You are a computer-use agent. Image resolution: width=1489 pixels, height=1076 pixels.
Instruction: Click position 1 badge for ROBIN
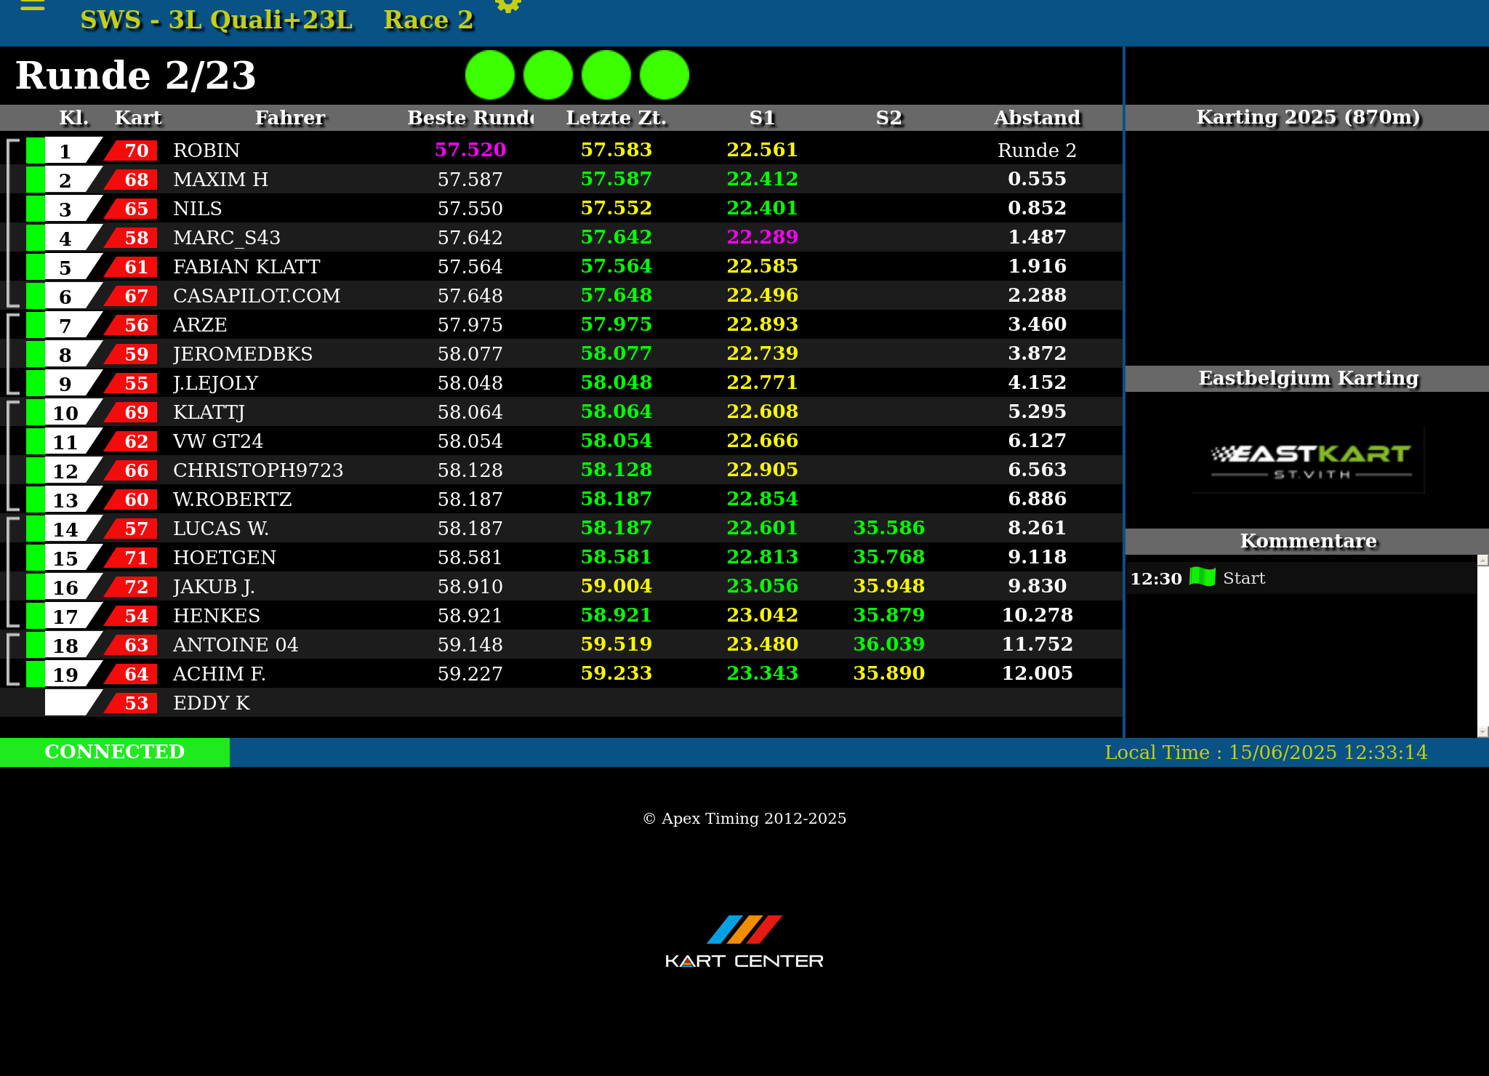(x=67, y=150)
